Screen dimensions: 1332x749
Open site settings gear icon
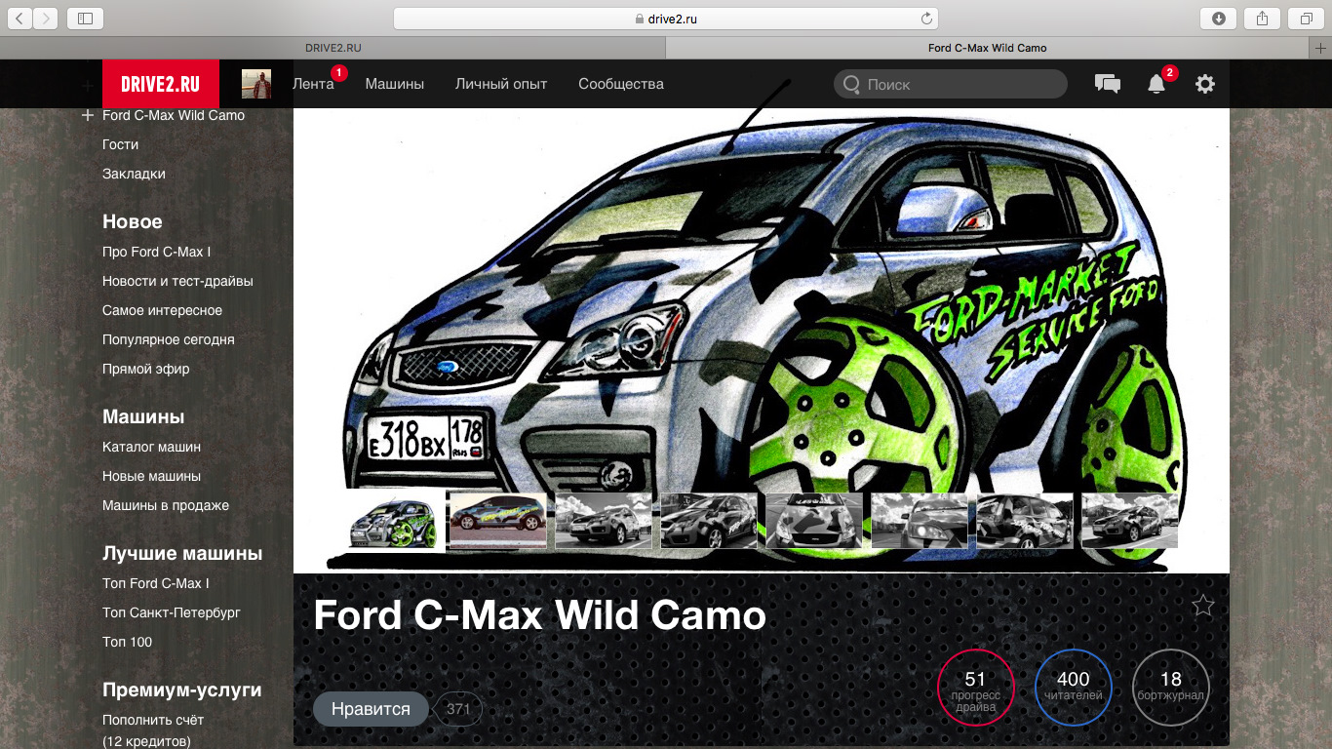(1205, 84)
